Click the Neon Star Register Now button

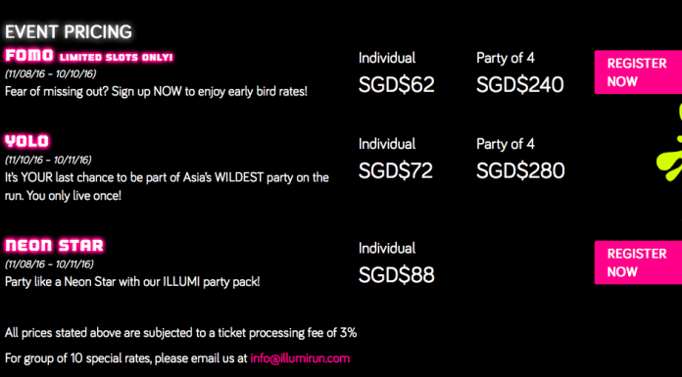click(x=638, y=262)
